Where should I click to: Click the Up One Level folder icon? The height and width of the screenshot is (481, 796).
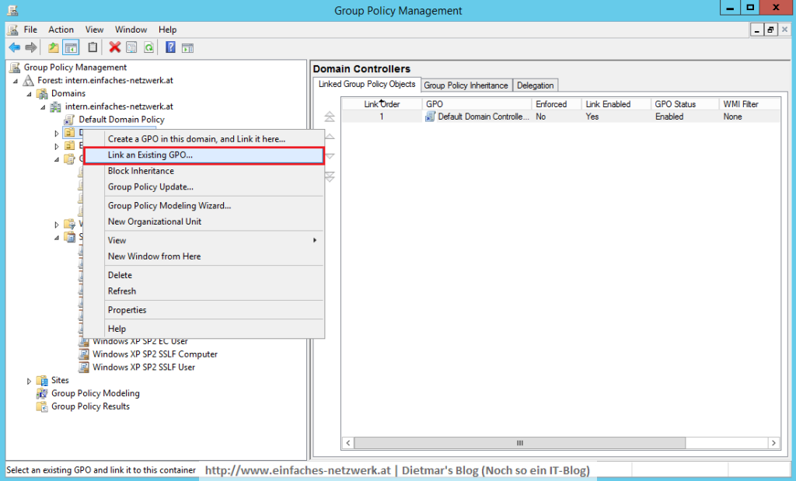pyautogui.click(x=54, y=47)
